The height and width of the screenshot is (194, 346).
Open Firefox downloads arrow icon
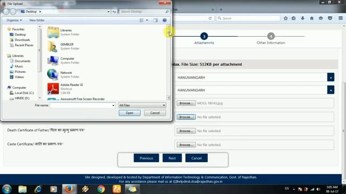click(303, 18)
